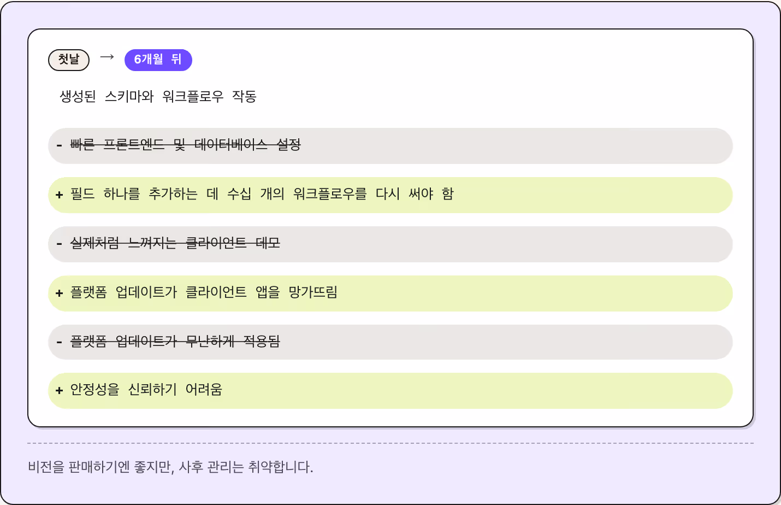Select the row 안정성을 신뢰하기 어려움

coord(390,391)
